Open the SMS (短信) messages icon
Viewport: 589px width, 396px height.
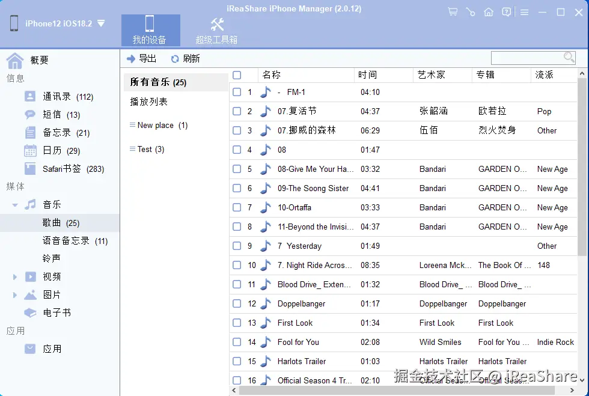click(30, 114)
